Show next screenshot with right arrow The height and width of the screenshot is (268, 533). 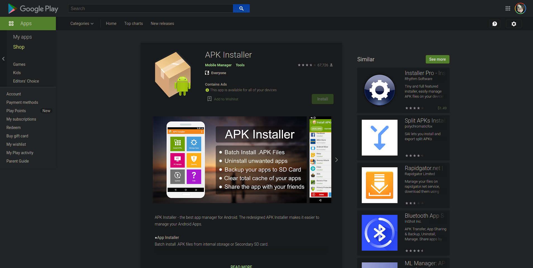[337, 160]
